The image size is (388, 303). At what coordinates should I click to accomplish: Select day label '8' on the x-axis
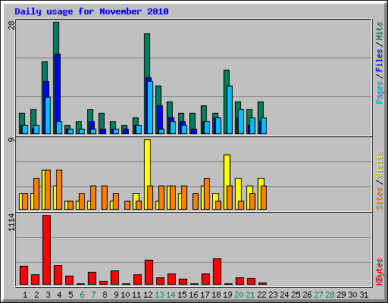105,295
